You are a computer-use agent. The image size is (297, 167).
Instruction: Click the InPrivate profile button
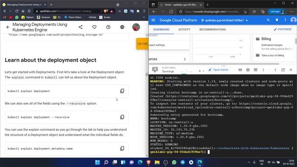tap(277, 12)
